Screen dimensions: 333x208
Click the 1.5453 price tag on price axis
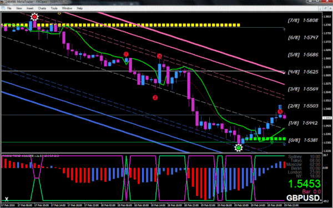tap(327, 118)
